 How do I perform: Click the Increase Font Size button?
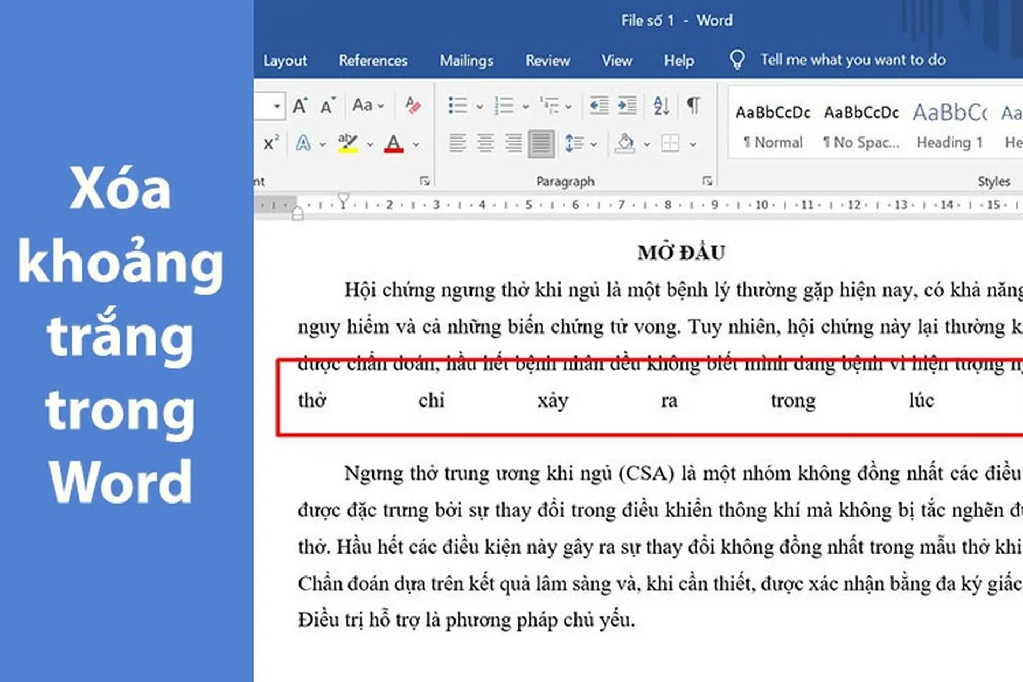coord(300,104)
